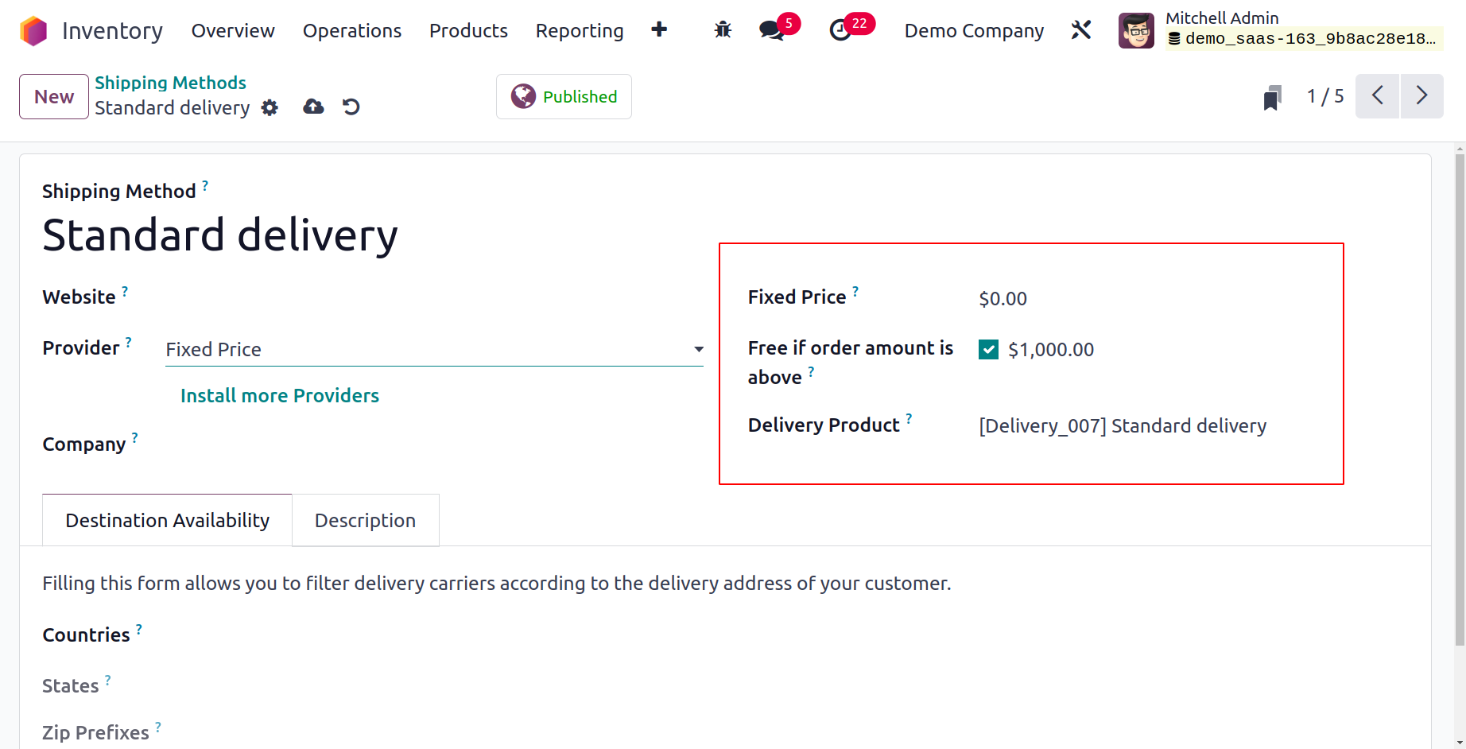Expand the Provider dropdown
The width and height of the screenshot is (1466, 749).
click(434, 350)
